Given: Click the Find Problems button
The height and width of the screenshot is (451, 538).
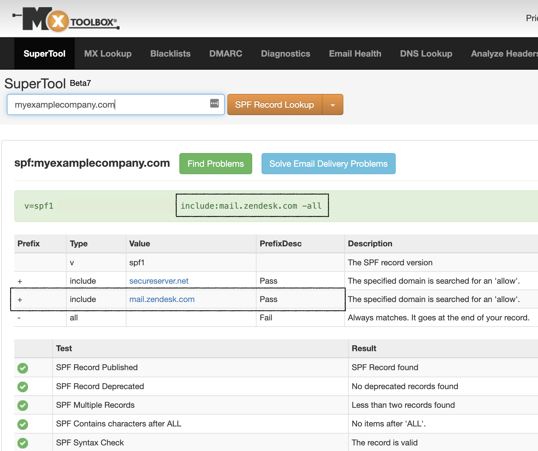Looking at the screenshot, I should [216, 164].
